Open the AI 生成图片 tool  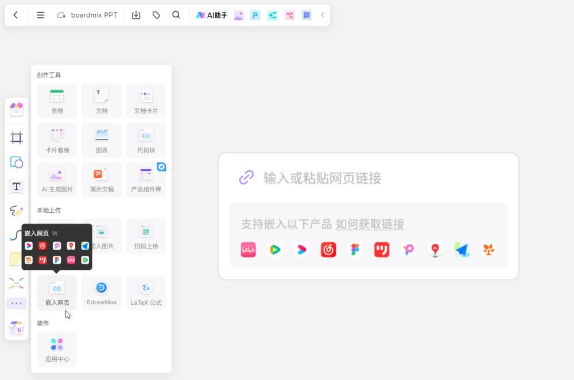coord(56,179)
